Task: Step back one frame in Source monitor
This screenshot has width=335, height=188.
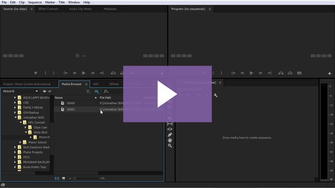Action: coord(75,73)
